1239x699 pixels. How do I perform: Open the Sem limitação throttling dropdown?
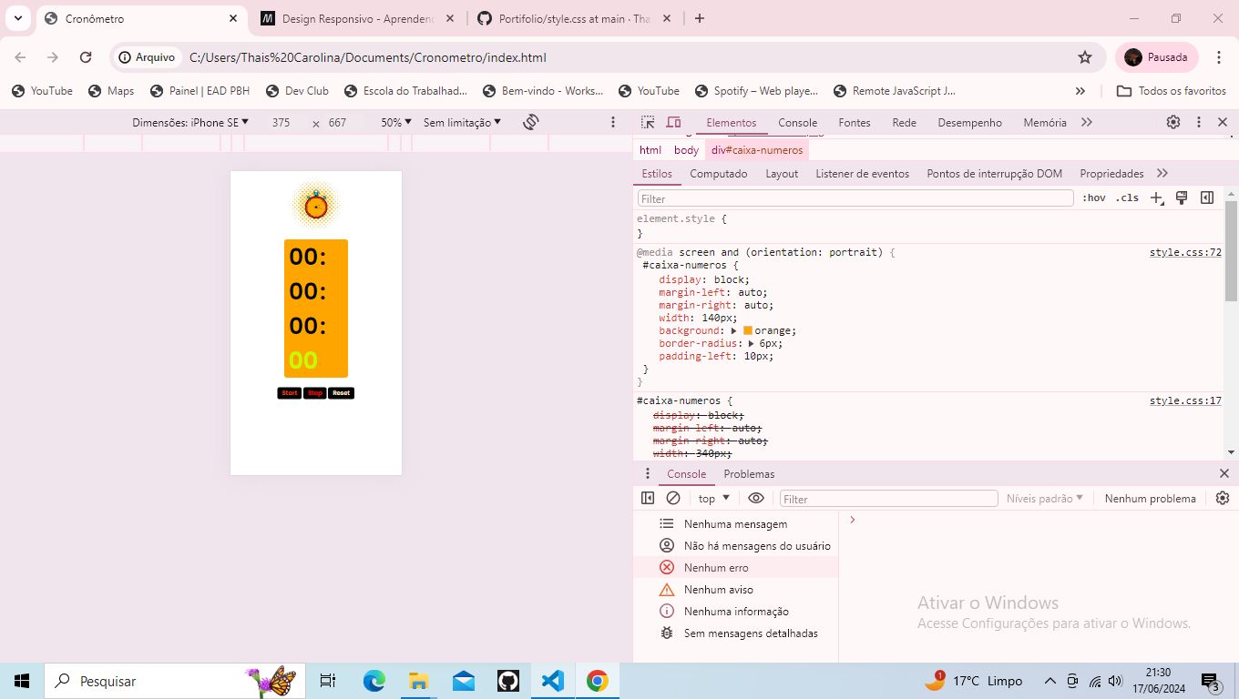[463, 121]
